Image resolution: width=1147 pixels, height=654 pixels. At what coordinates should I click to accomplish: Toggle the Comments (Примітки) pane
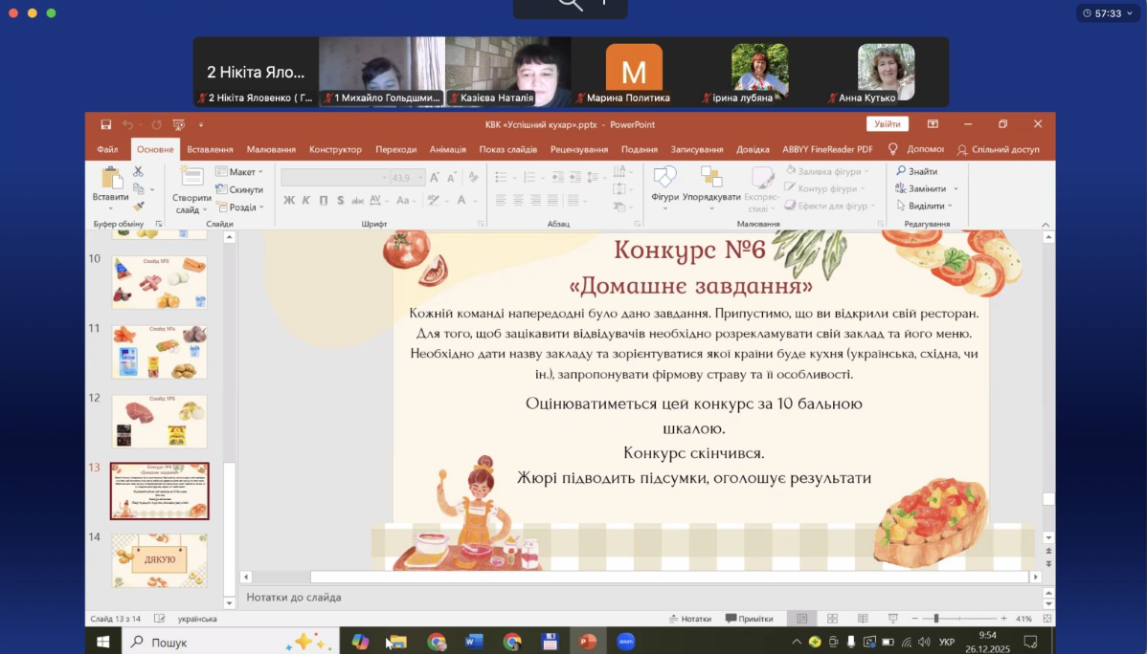tap(749, 619)
